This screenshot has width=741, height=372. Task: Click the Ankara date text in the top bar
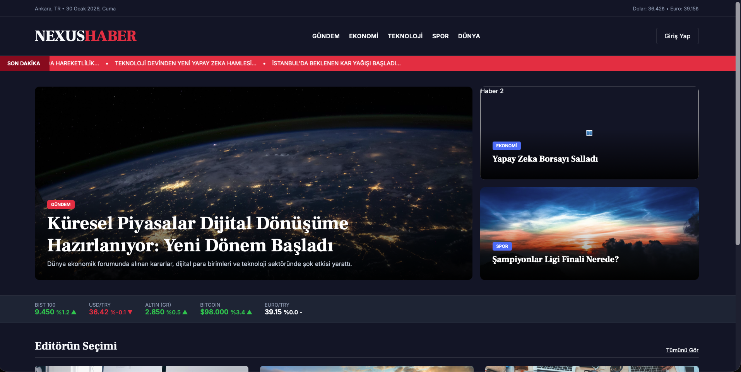(75, 9)
